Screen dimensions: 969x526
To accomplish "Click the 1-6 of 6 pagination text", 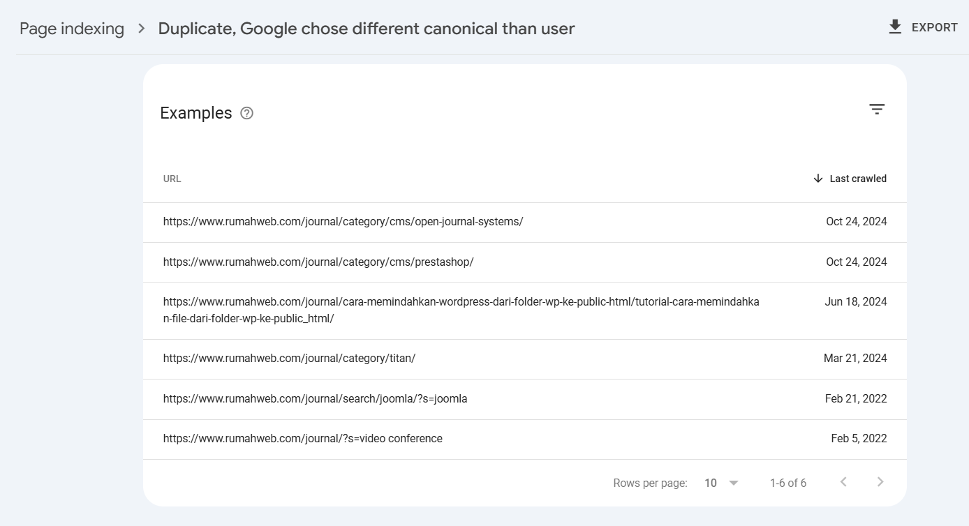I will click(x=788, y=483).
